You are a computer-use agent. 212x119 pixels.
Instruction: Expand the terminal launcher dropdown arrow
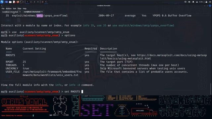point(24,2)
